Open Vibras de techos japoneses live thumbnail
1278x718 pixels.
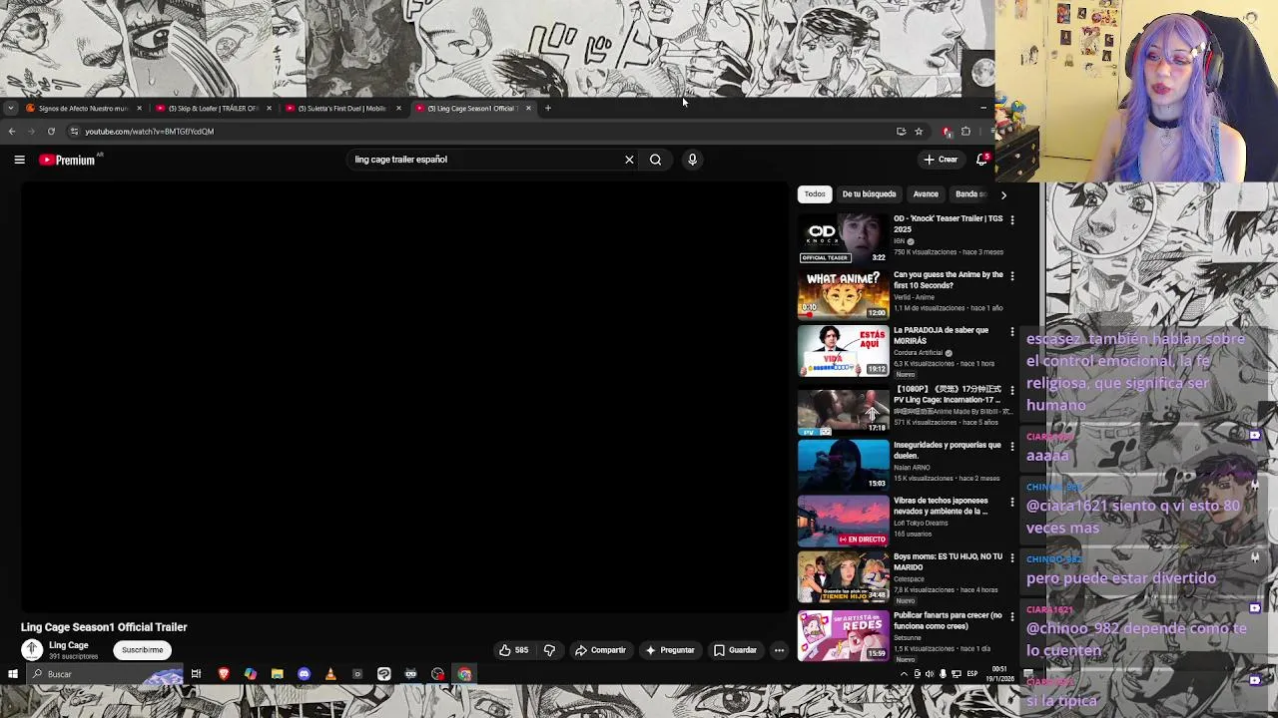843,522
